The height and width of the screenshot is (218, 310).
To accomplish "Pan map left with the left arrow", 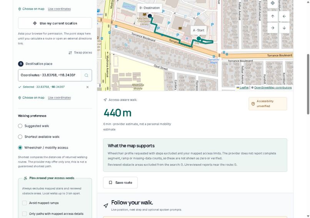I will [284, 17].
